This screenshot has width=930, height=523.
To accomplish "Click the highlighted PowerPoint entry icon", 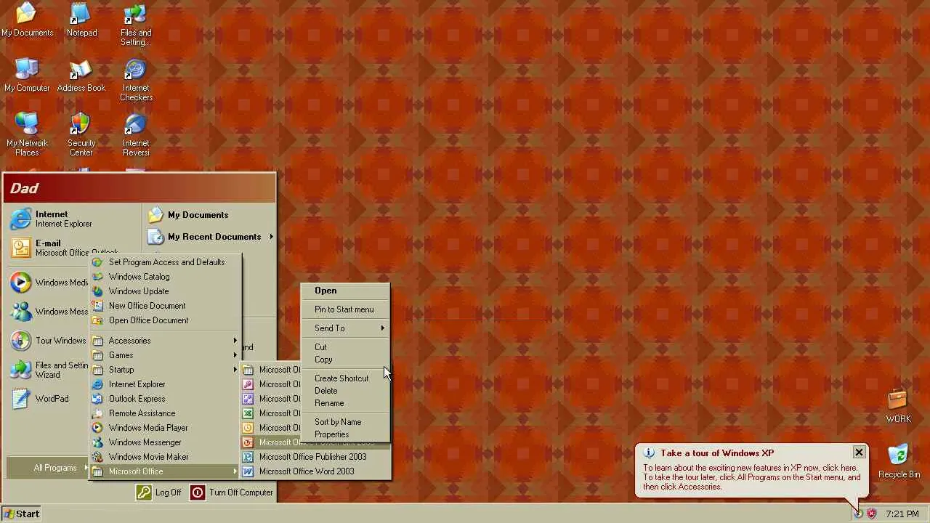I will (248, 442).
